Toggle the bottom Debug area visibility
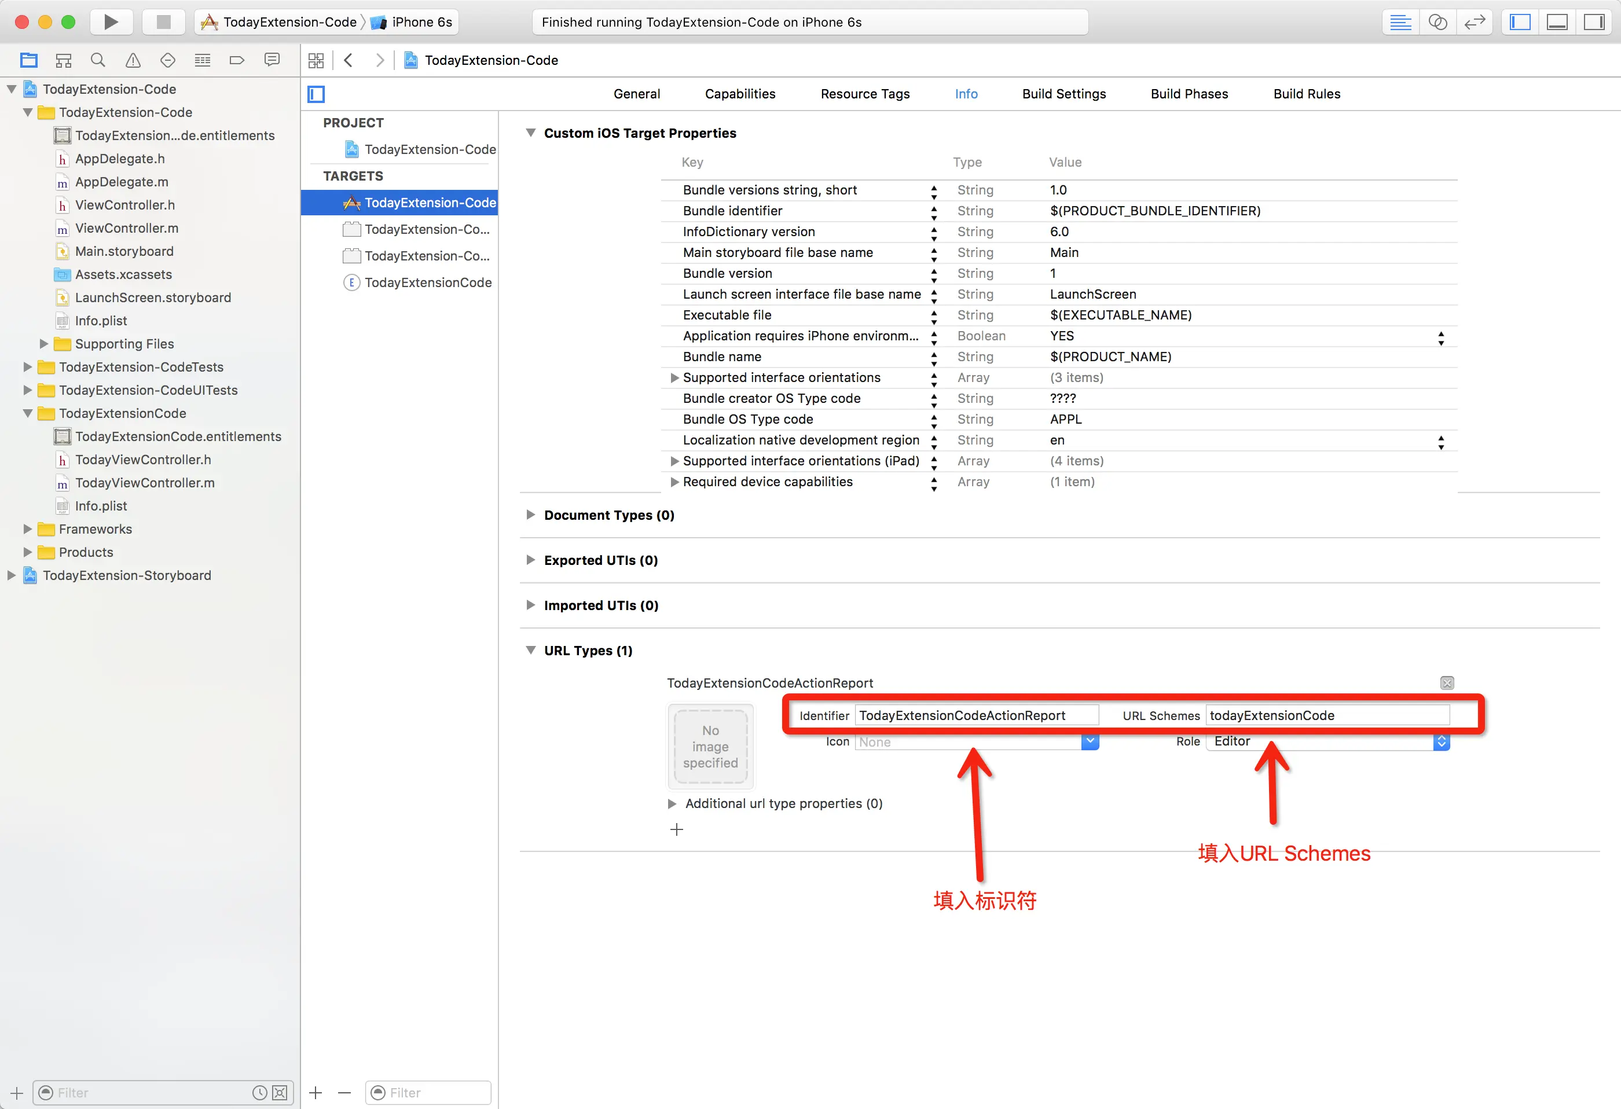The height and width of the screenshot is (1109, 1621). point(1557,21)
